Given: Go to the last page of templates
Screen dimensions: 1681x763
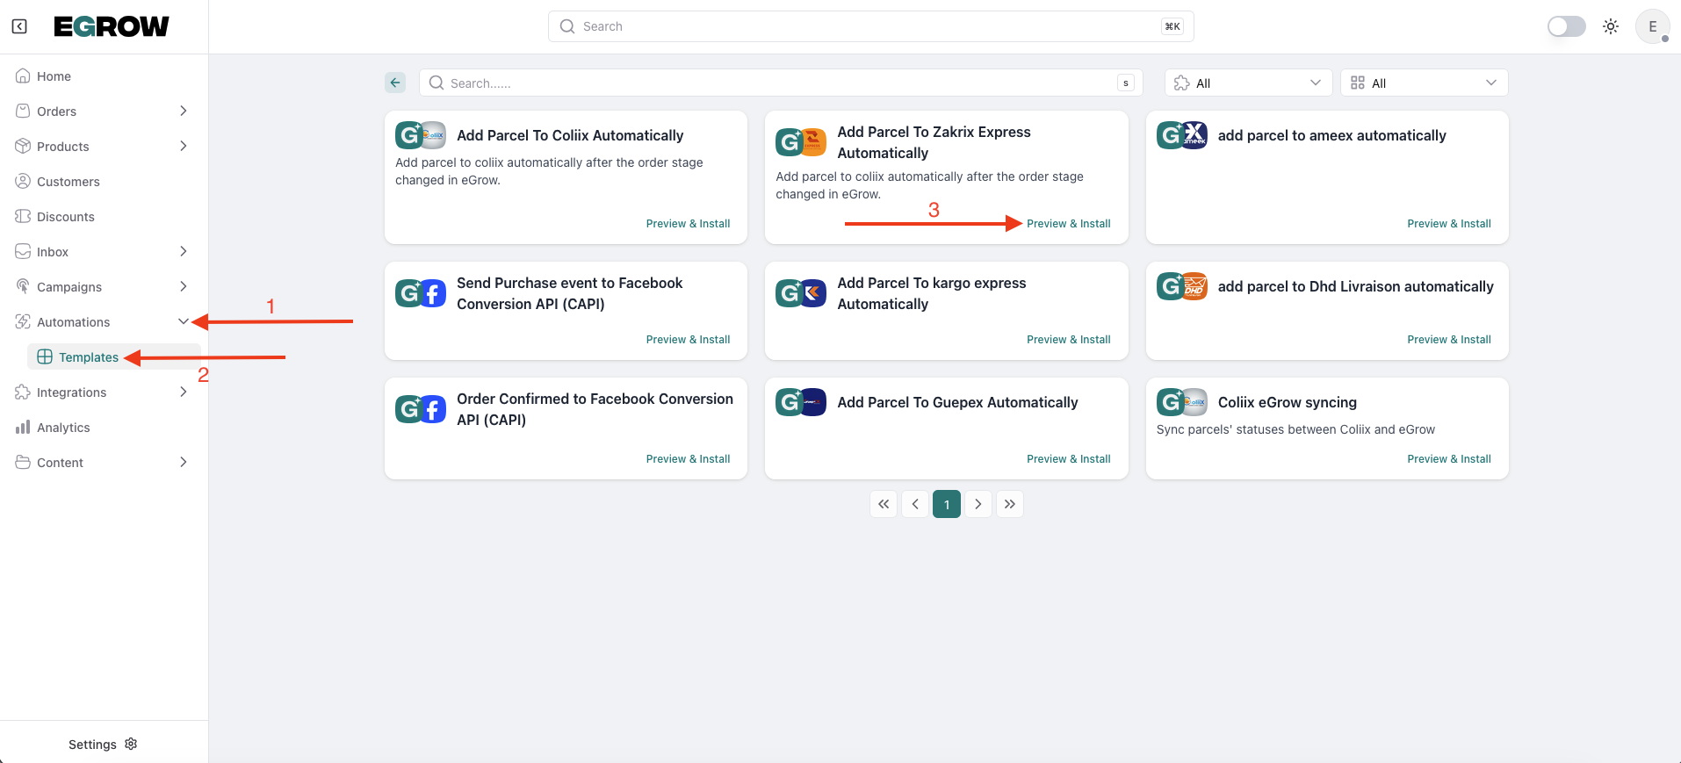Looking at the screenshot, I should tap(1010, 504).
